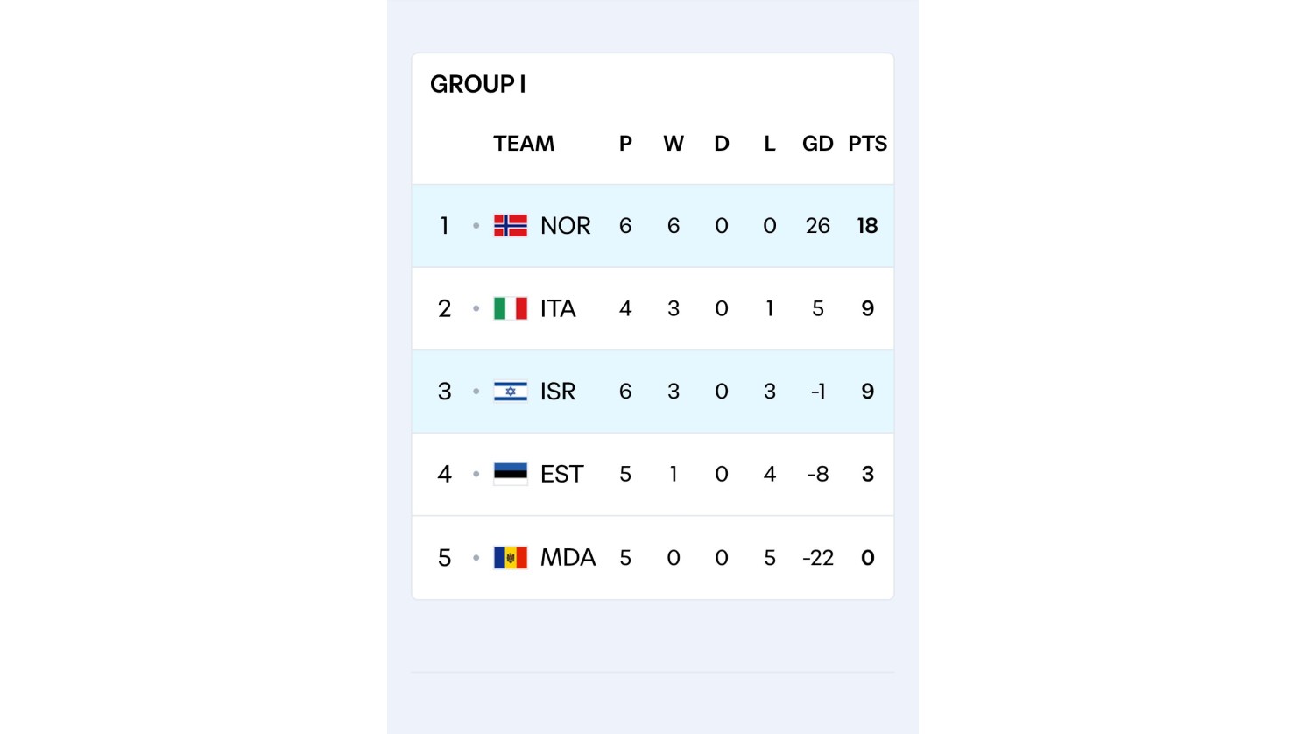
Task: Click Estonia's goal difference of -8
Action: (817, 474)
